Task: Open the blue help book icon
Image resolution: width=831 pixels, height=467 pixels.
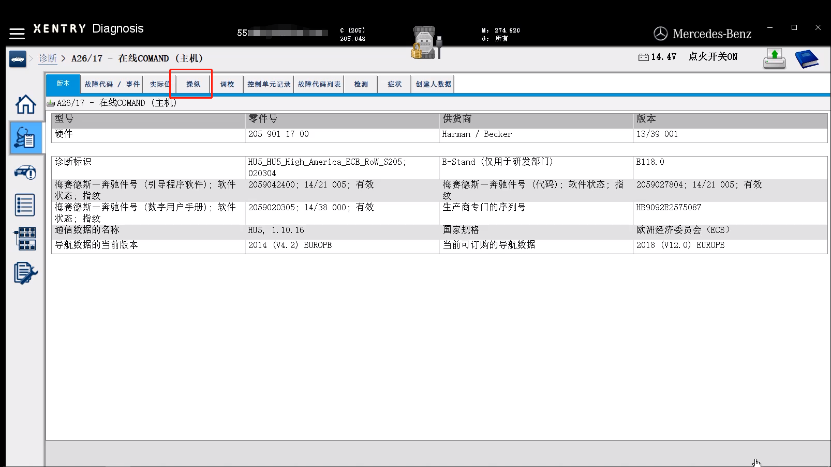Action: click(807, 59)
